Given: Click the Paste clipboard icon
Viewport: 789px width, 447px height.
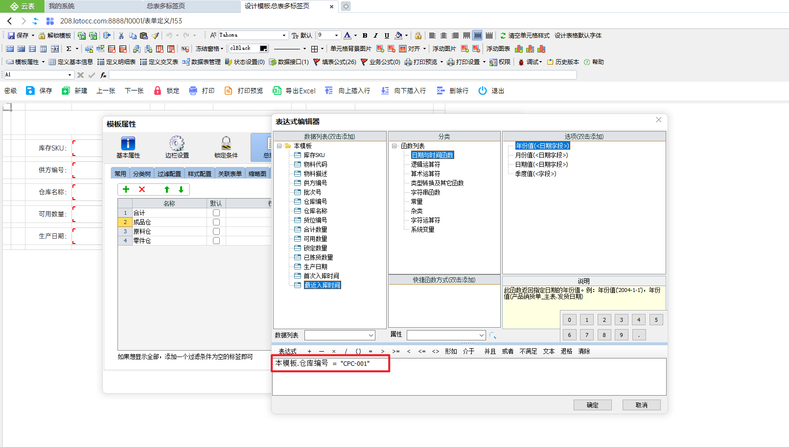Looking at the screenshot, I should pyautogui.click(x=143, y=35).
